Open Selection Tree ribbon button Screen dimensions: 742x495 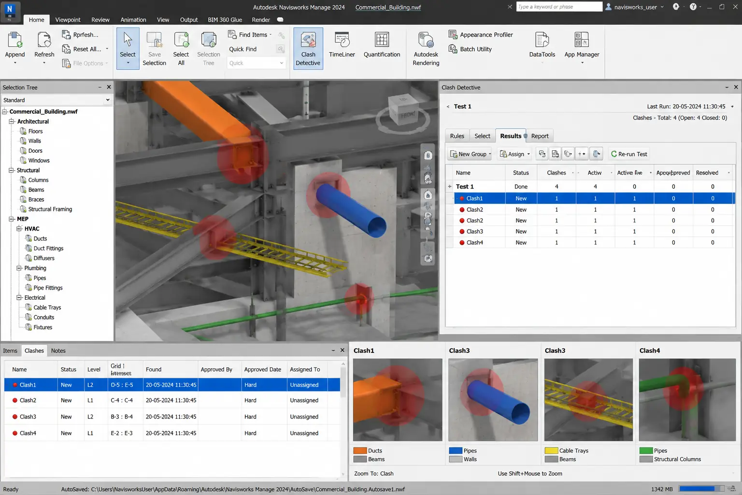[208, 48]
